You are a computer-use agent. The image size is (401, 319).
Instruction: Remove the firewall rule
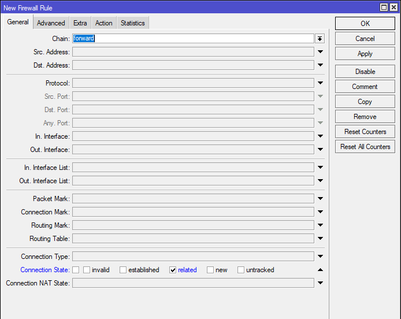(365, 117)
